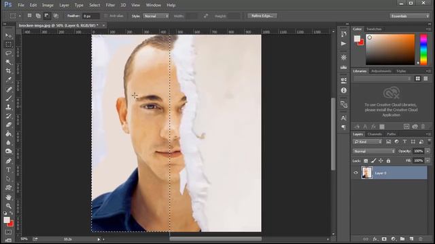Open the Essentials workspace dropdown
Viewport: 435px width, 244px height.
click(x=409, y=16)
